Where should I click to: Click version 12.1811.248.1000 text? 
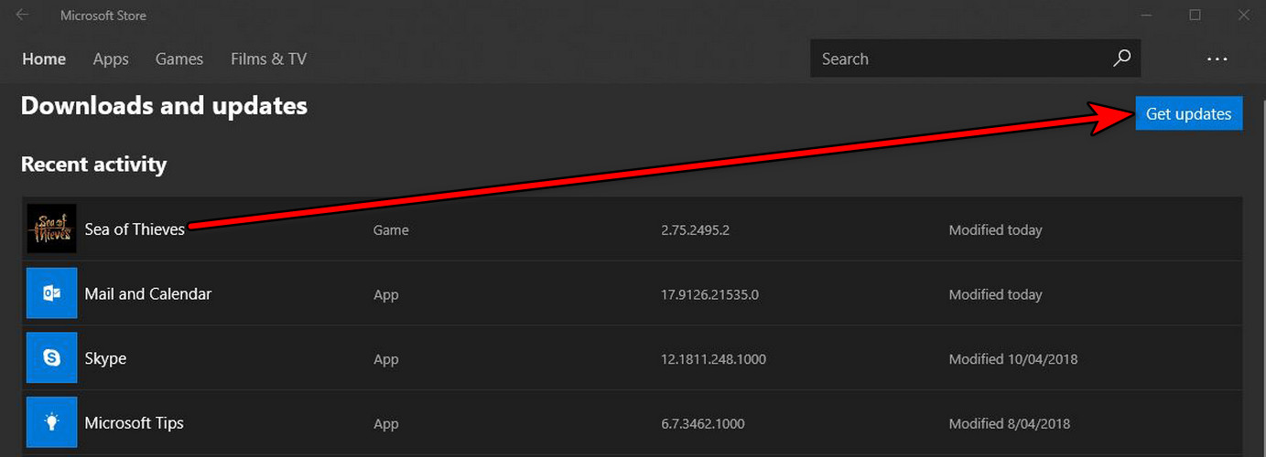click(x=714, y=359)
